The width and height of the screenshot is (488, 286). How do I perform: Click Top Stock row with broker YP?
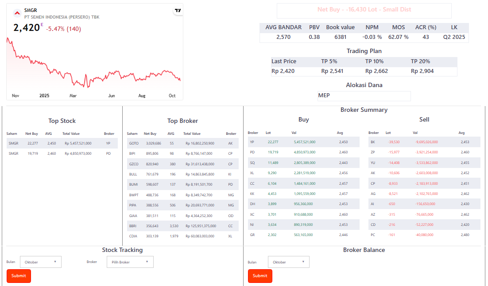(62, 144)
